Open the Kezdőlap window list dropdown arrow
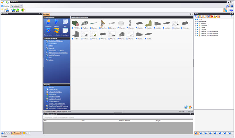 [x=190, y=14]
